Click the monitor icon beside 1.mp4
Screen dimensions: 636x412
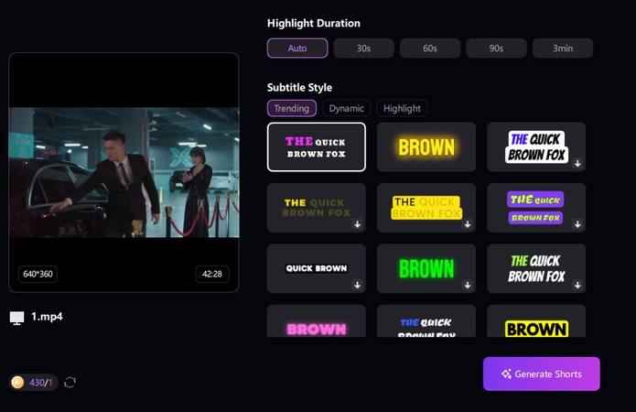[16, 318]
